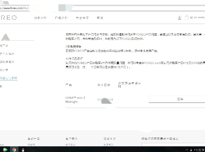Click the newsletter email input field
205x152 pixels.
(x=173, y=145)
